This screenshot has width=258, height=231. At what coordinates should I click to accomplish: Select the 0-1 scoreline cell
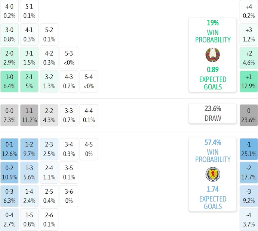click(9, 149)
